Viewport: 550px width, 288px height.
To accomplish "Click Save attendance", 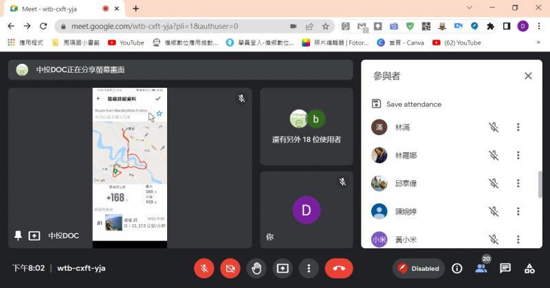I will tap(406, 104).
